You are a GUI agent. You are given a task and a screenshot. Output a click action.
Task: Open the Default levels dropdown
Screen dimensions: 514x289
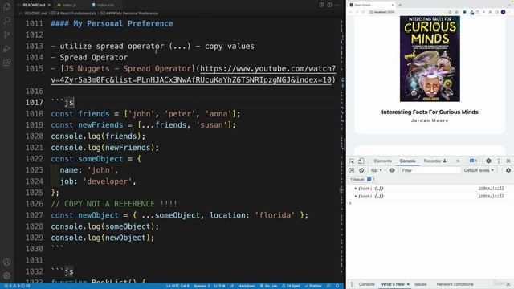(x=479, y=170)
